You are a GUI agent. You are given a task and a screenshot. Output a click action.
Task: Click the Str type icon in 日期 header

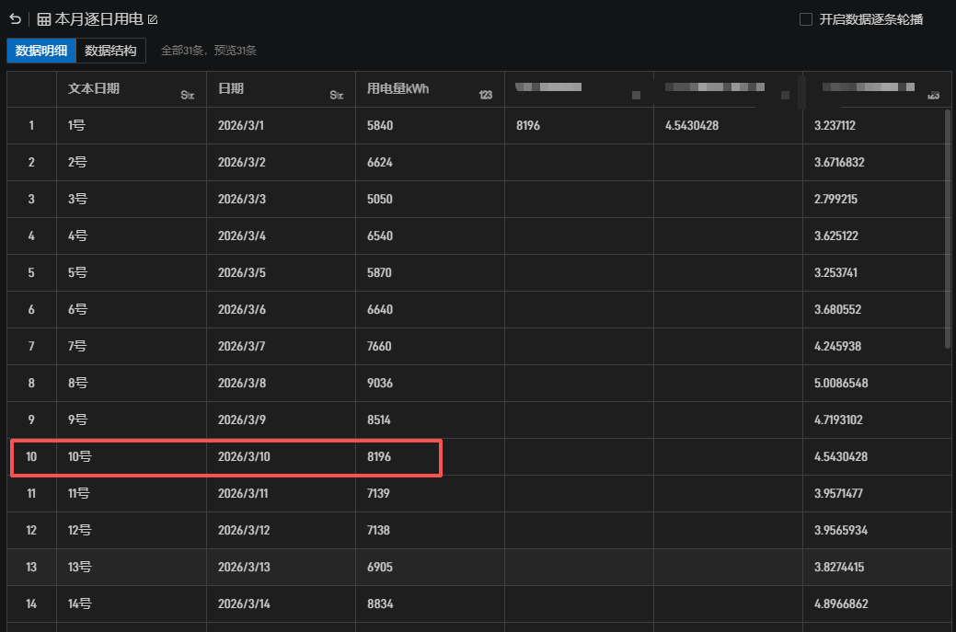[337, 95]
